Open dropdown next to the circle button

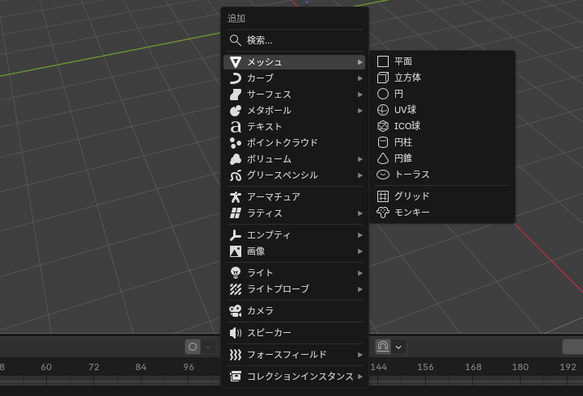coord(208,347)
